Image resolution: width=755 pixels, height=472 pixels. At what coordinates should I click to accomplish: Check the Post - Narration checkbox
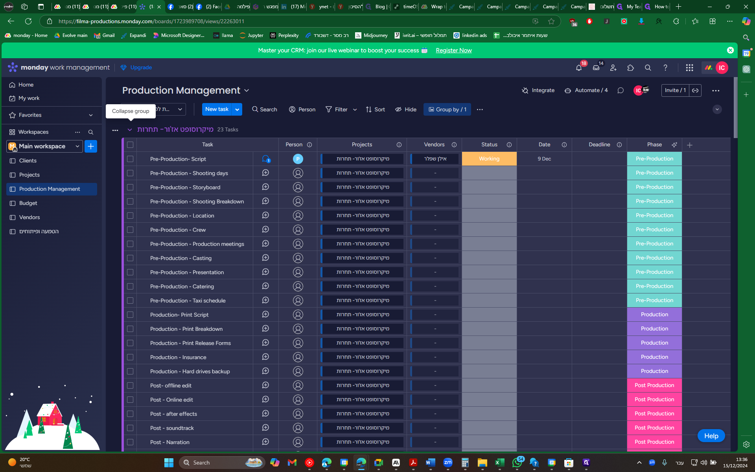130,442
